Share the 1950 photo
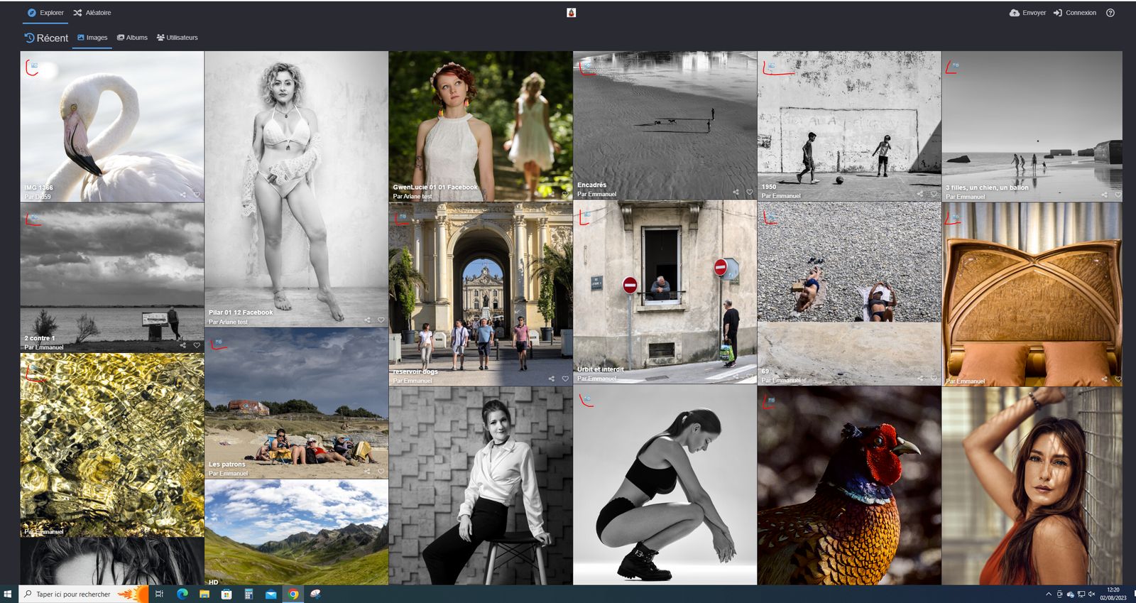Image resolution: width=1136 pixels, height=603 pixels. [920, 193]
